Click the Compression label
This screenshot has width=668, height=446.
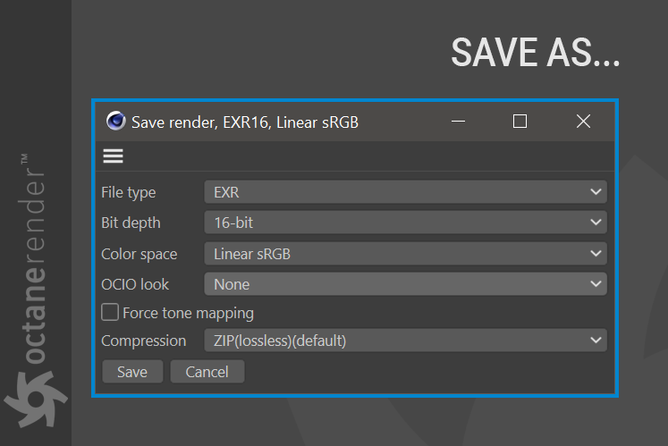144,341
